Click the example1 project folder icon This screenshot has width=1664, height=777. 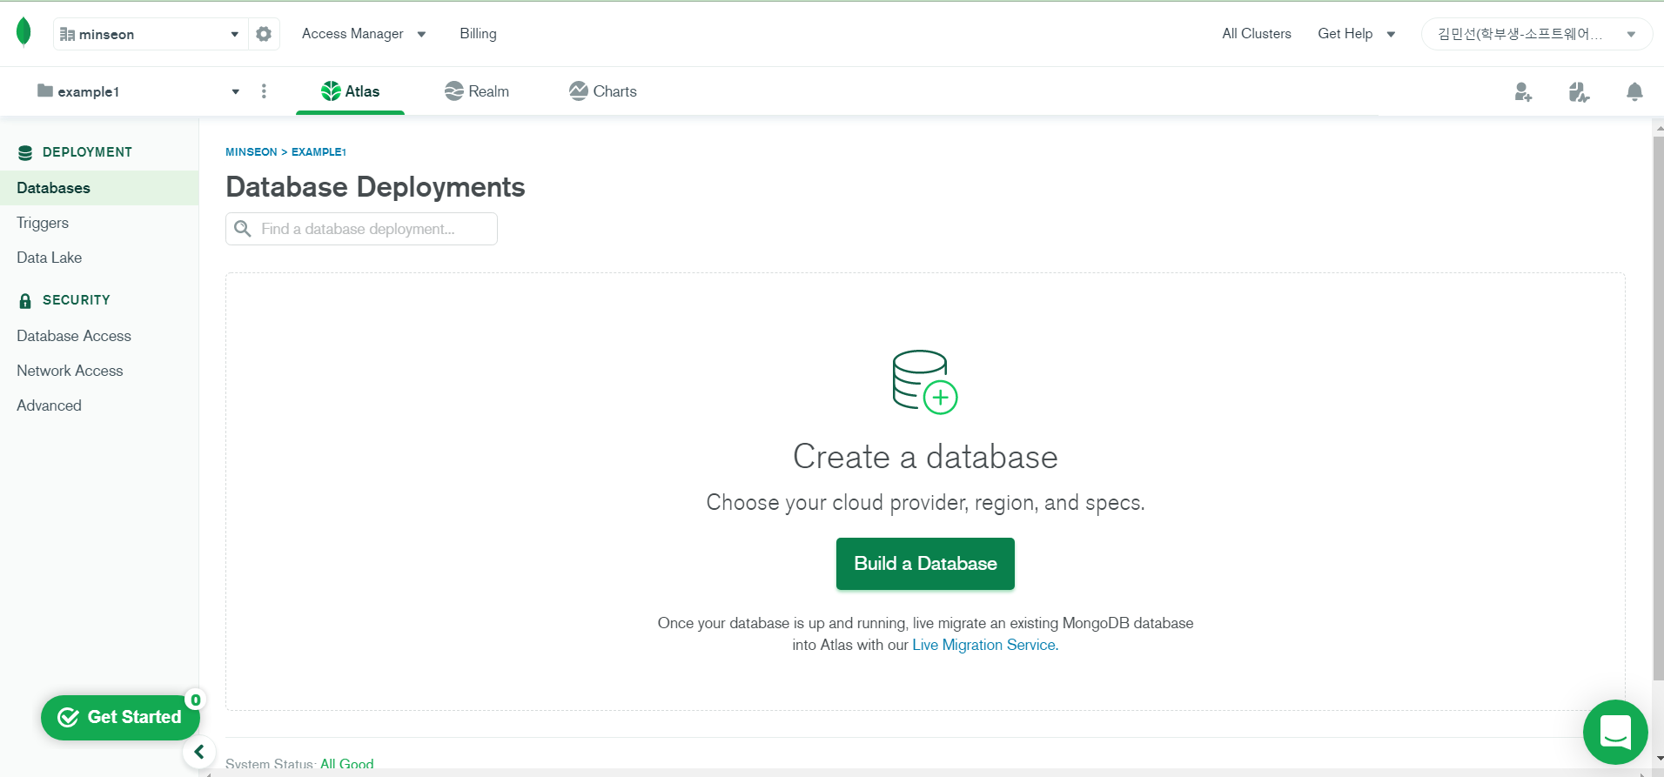(45, 90)
